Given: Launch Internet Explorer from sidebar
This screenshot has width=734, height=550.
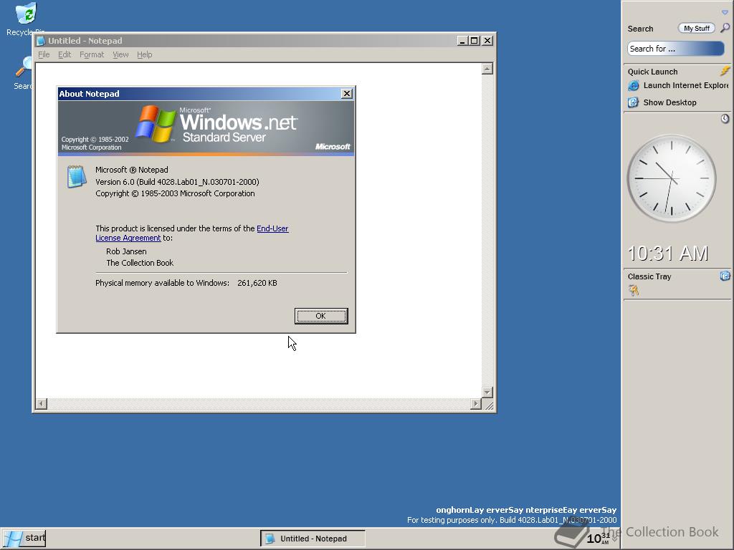Looking at the screenshot, I should [678, 86].
